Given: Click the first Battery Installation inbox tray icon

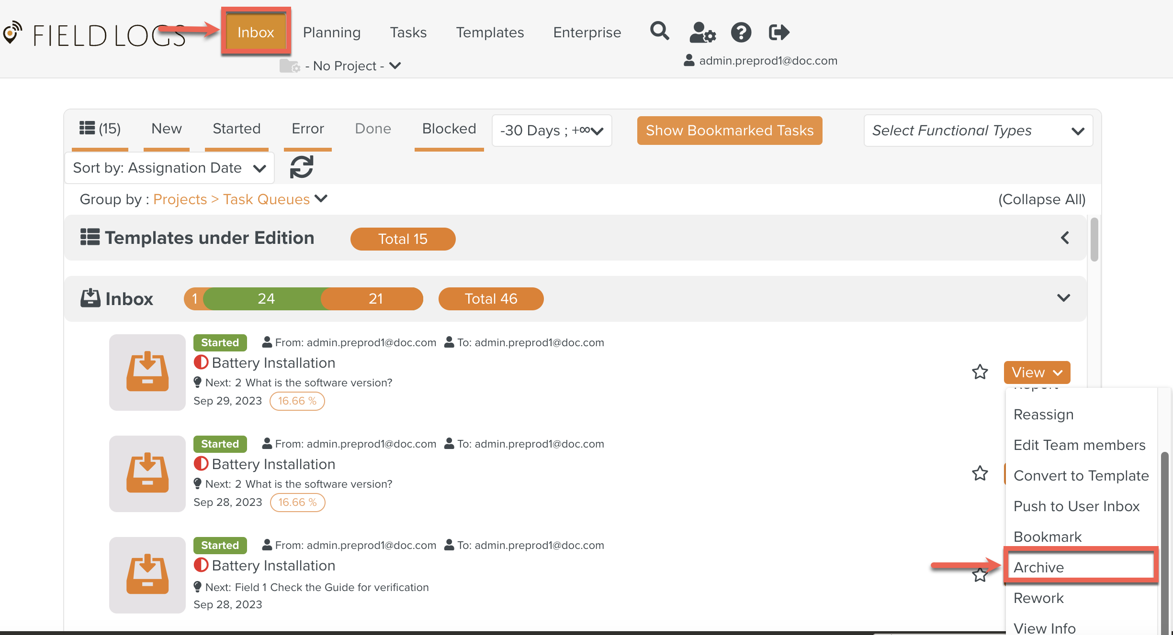Looking at the screenshot, I should coord(147,372).
